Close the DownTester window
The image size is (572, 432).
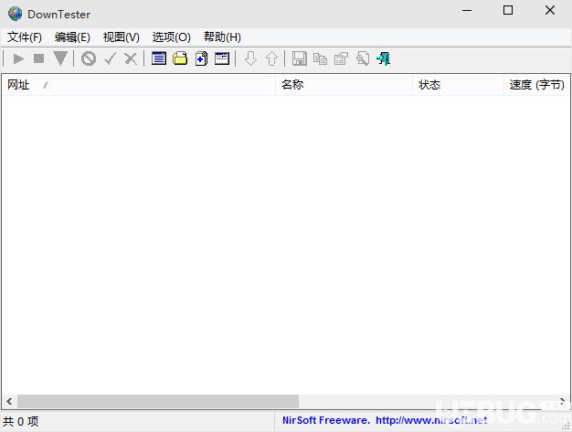click(550, 10)
